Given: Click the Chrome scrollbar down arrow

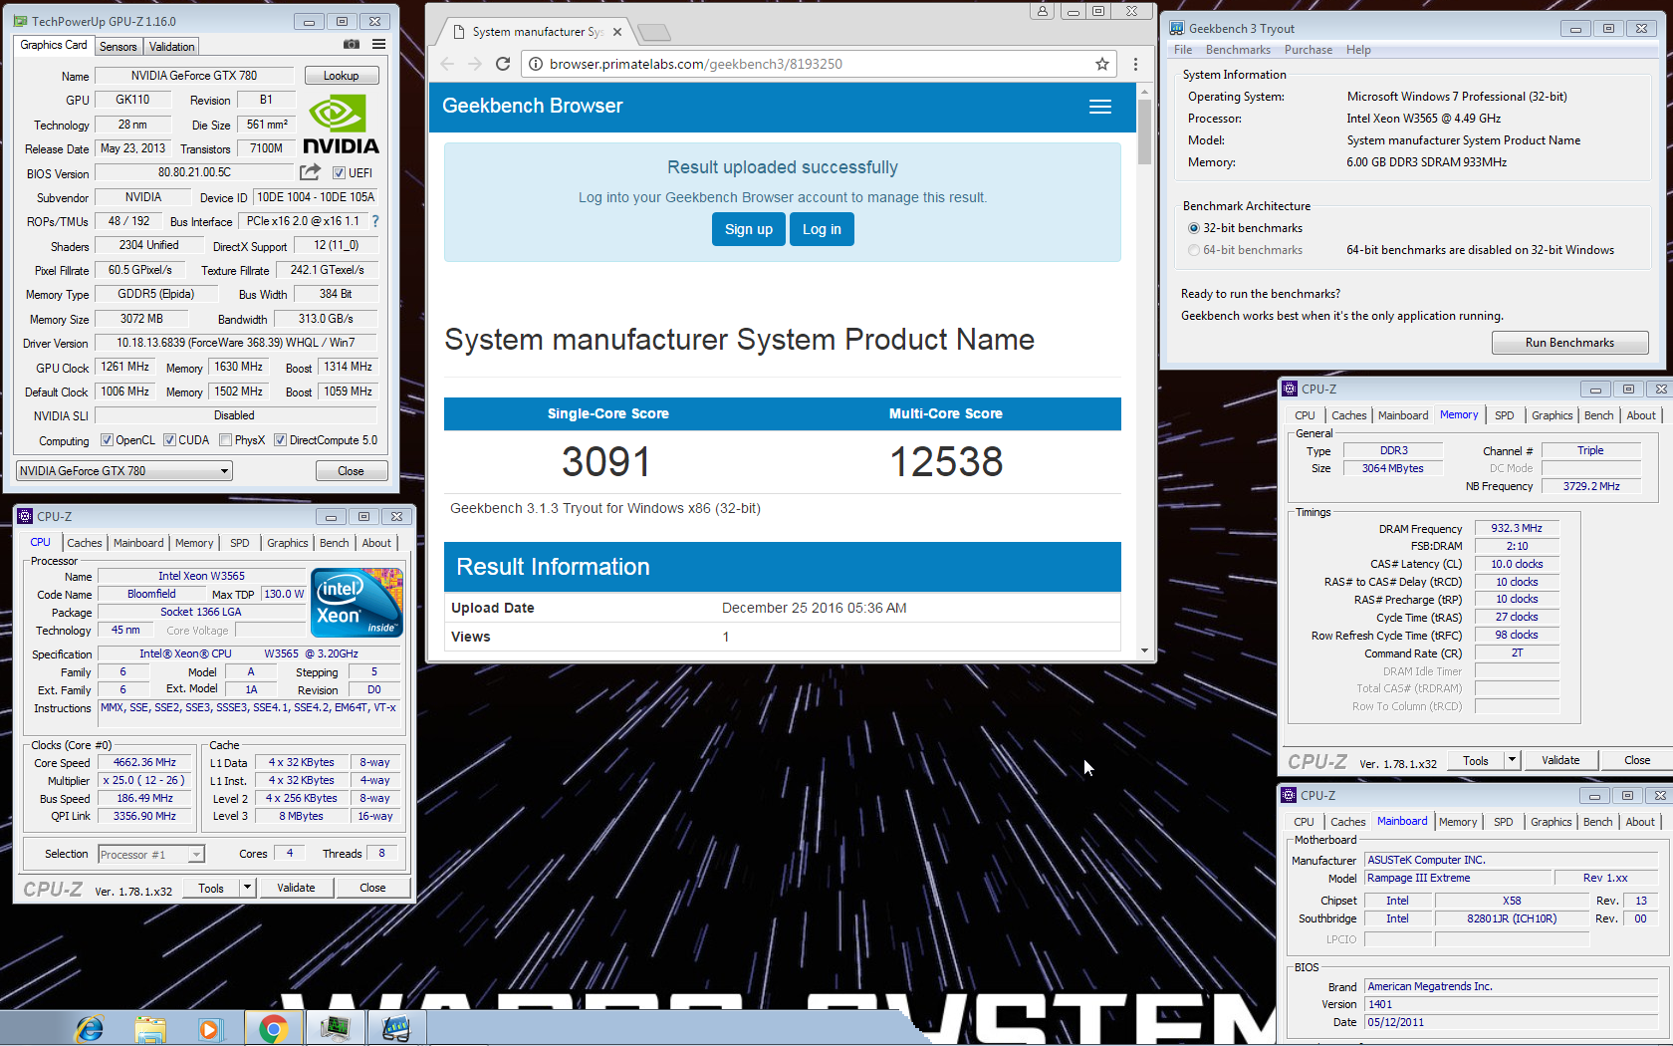Looking at the screenshot, I should coord(1144,651).
